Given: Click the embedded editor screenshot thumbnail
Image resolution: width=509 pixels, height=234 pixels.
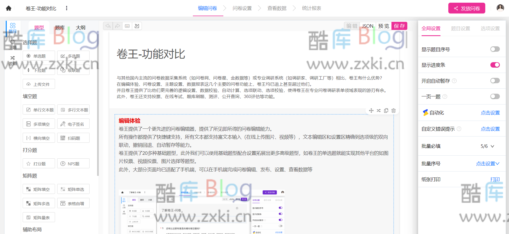Looking at the screenshot, I should click(x=202, y=212).
